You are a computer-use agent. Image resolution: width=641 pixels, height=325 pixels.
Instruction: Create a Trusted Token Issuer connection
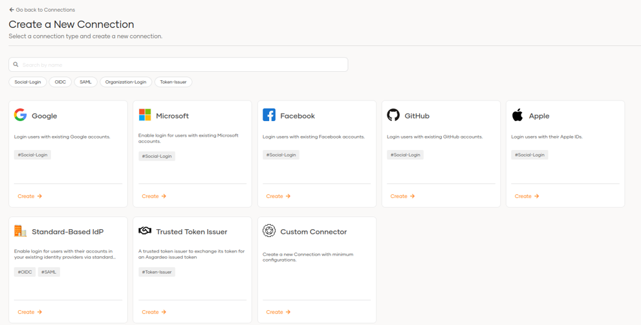[154, 312]
